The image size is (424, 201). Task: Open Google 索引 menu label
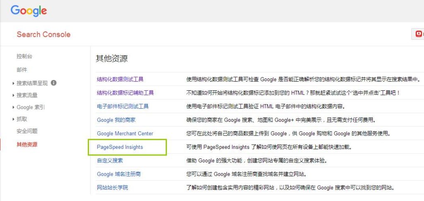click(x=31, y=107)
